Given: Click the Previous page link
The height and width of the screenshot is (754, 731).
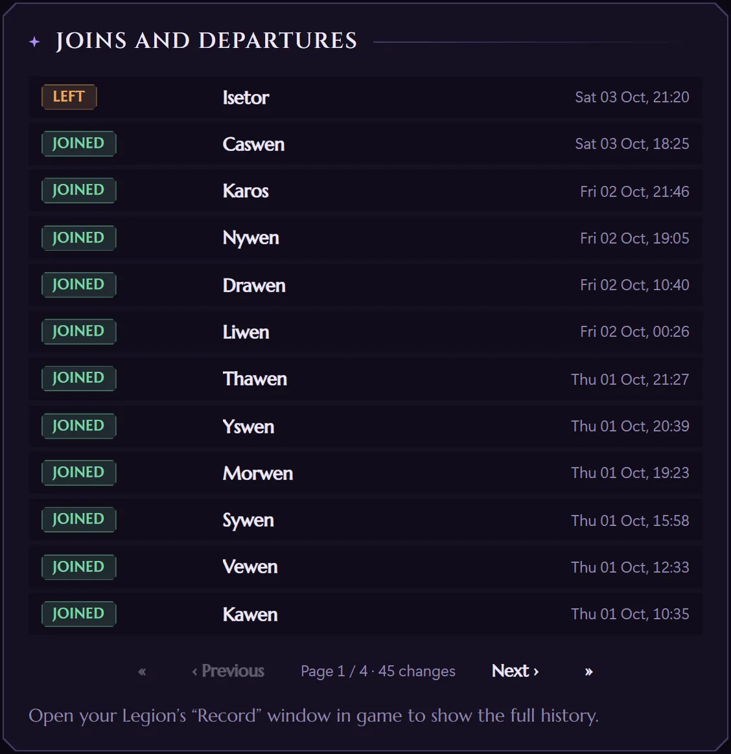Looking at the screenshot, I should click(x=228, y=671).
